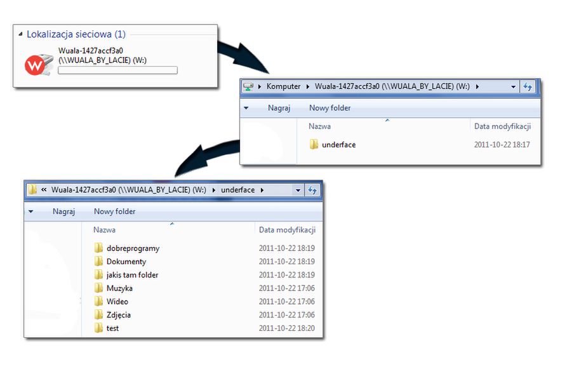Open organize dropdown arrow in upper window
Image resolution: width=562 pixels, height=376 pixels.
(246, 108)
